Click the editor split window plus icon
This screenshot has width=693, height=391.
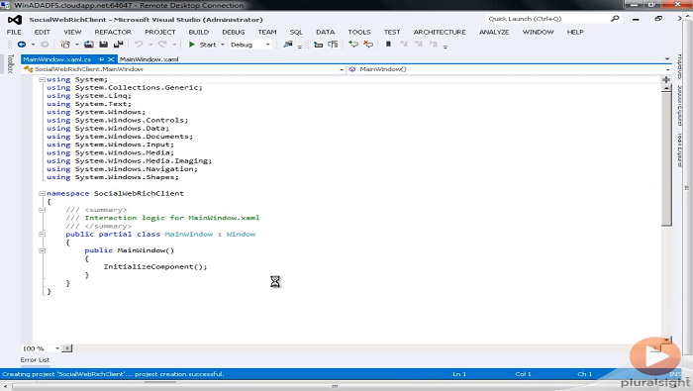click(x=666, y=79)
